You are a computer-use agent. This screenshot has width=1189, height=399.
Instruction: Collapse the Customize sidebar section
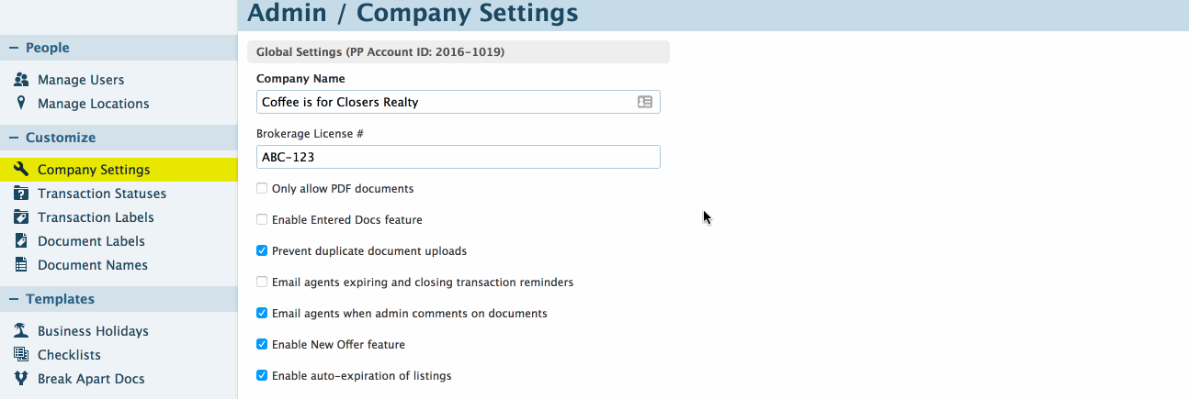tap(14, 138)
